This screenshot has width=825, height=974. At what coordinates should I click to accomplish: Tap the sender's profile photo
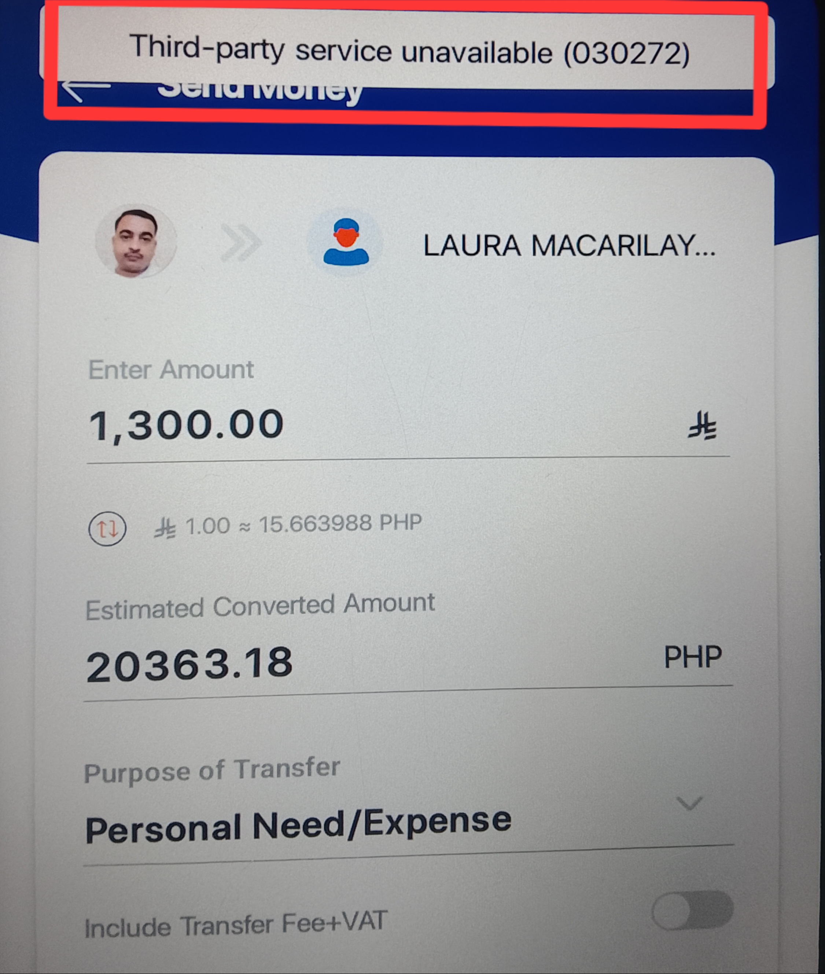[x=136, y=242]
